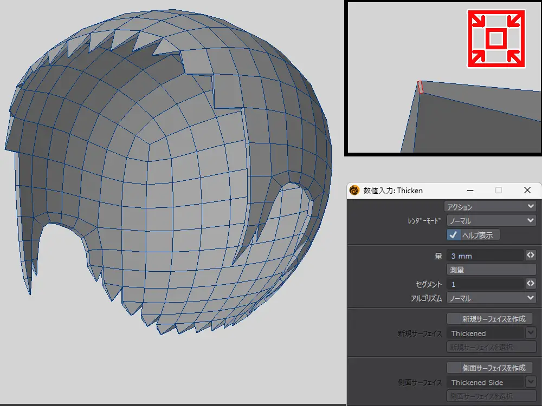Expand the Thickened surface name dropdown arrow
The height and width of the screenshot is (406, 542).
pos(531,333)
